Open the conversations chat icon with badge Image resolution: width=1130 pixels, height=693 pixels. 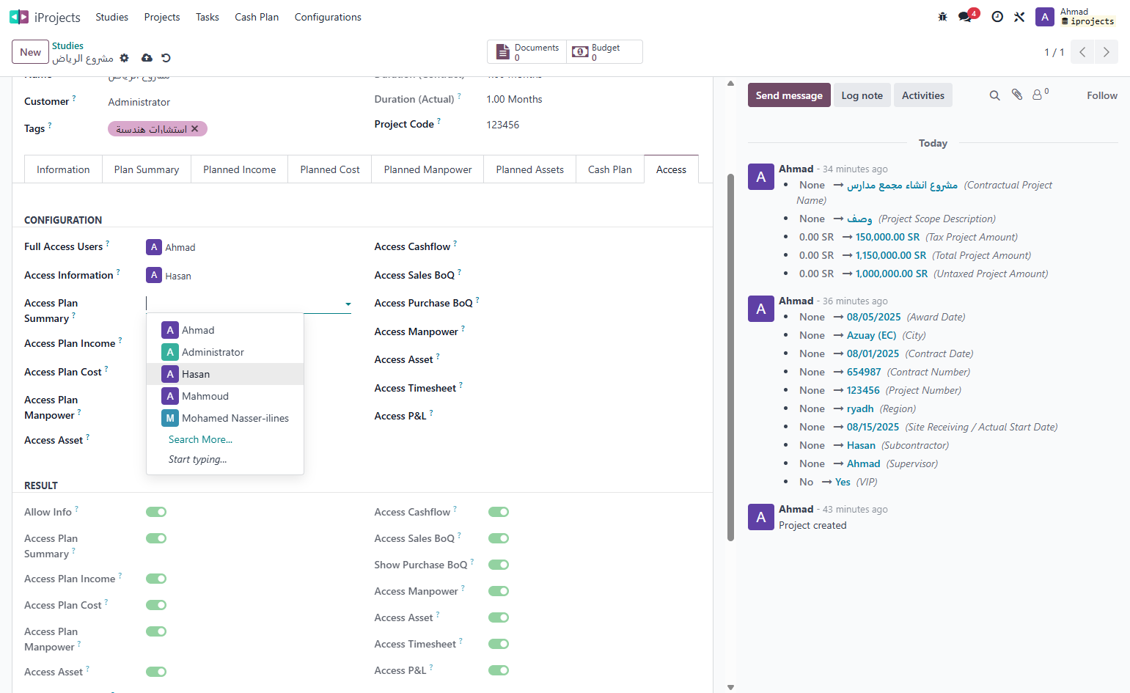pyautogui.click(x=965, y=17)
